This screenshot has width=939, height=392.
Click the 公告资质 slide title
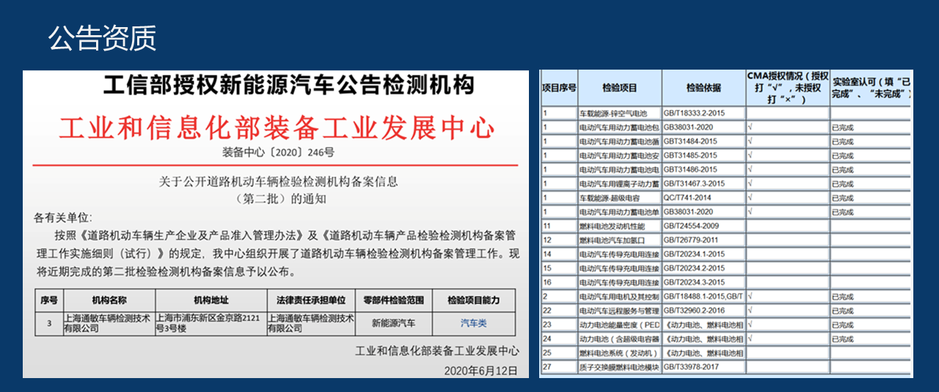[102, 37]
